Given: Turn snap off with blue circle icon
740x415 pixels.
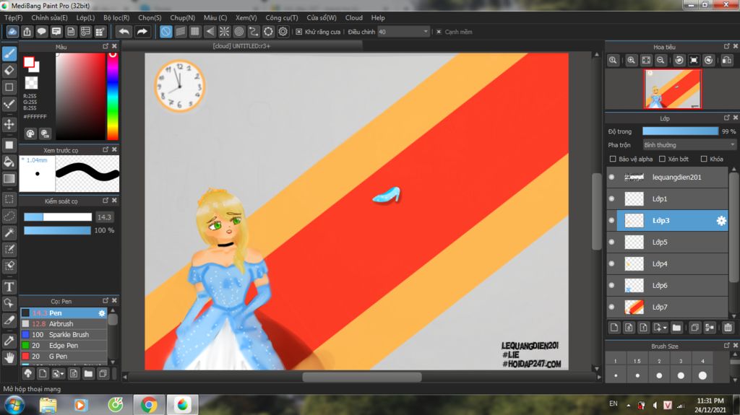Looking at the screenshot, I should point(165,32).
